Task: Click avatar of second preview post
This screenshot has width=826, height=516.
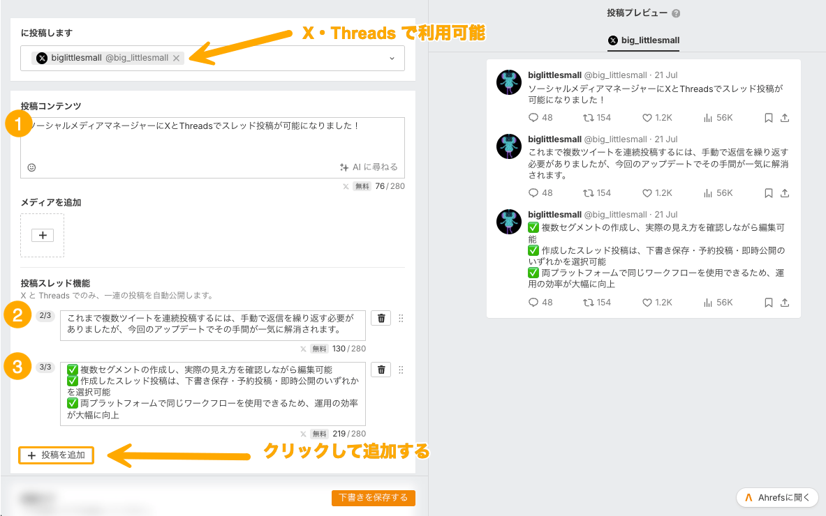Action: pos(509,146)
